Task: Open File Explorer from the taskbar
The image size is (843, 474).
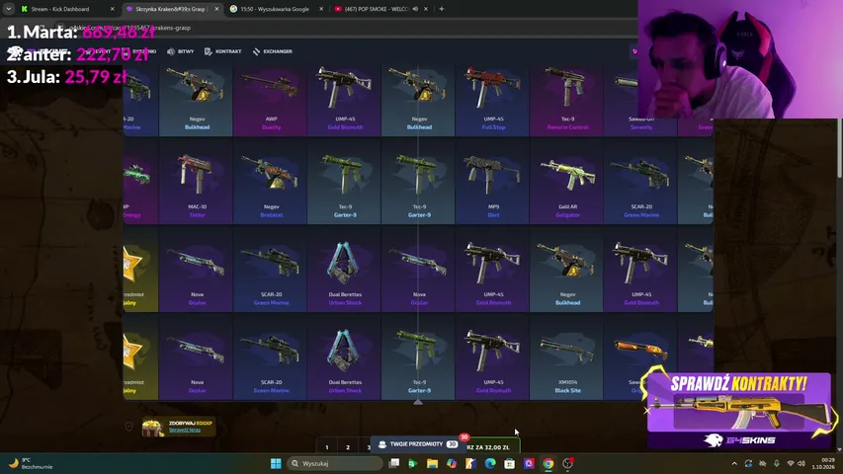Action: [432, 463]
